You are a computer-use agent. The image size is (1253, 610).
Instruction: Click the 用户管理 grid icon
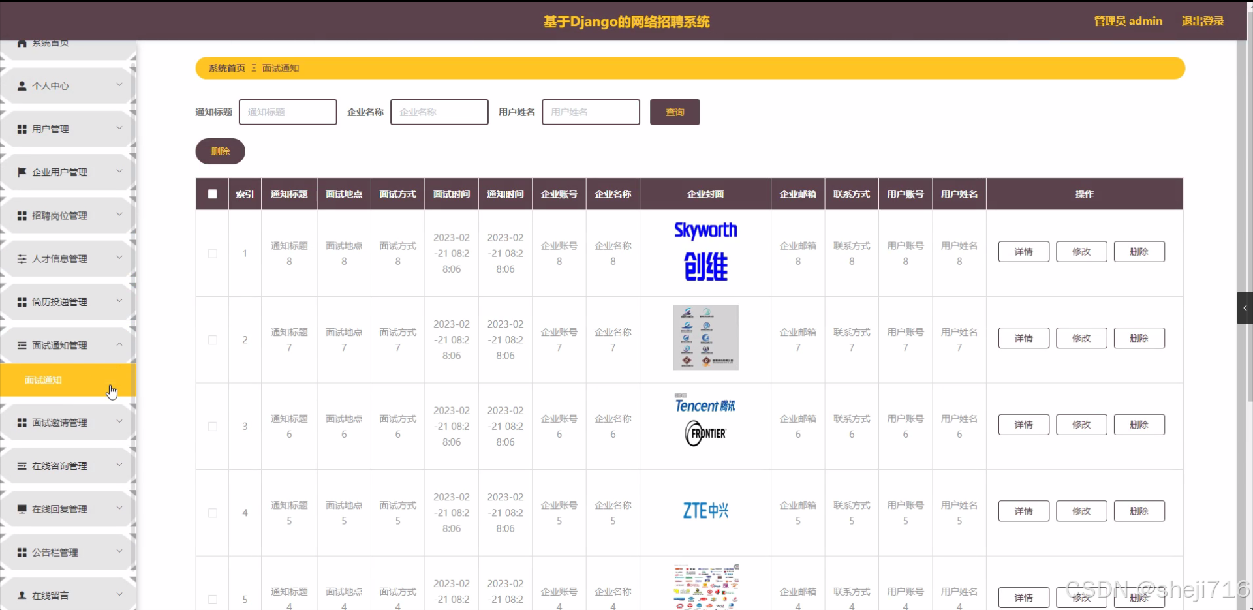point(22,129)
